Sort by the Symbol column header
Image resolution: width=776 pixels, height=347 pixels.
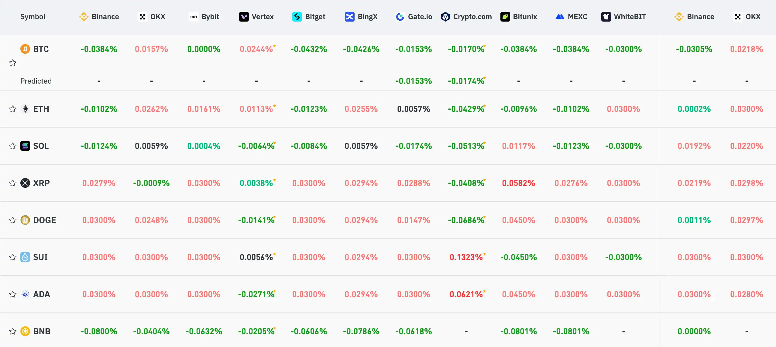pyautogui.click(x=33, y=17)
